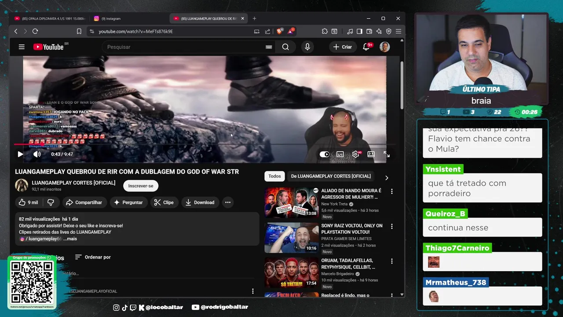
Task: Open ALIADO DE NANDO MOURA video thumbnail
Action: point(291,202)
